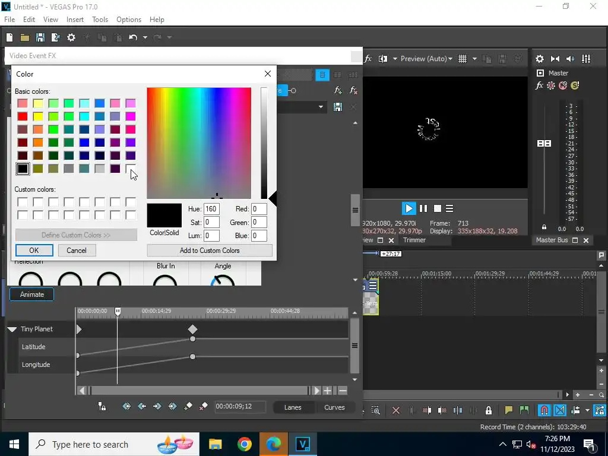The image size is (608, 456).
Task: Switch to the Trimmer tab
Action: pos(414,240)
